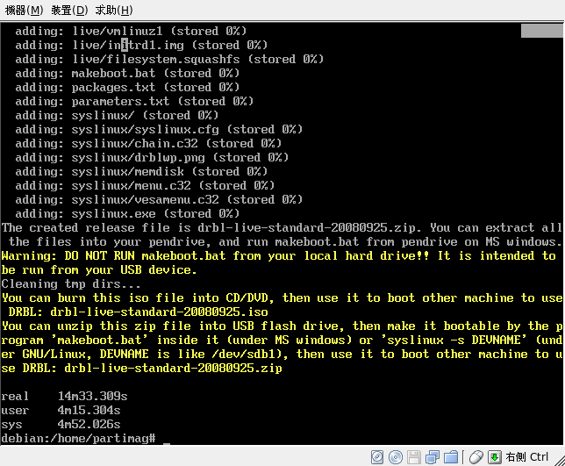Click the network adapters status icon
This screenshot has height=466, width=565.
[432, 457]
